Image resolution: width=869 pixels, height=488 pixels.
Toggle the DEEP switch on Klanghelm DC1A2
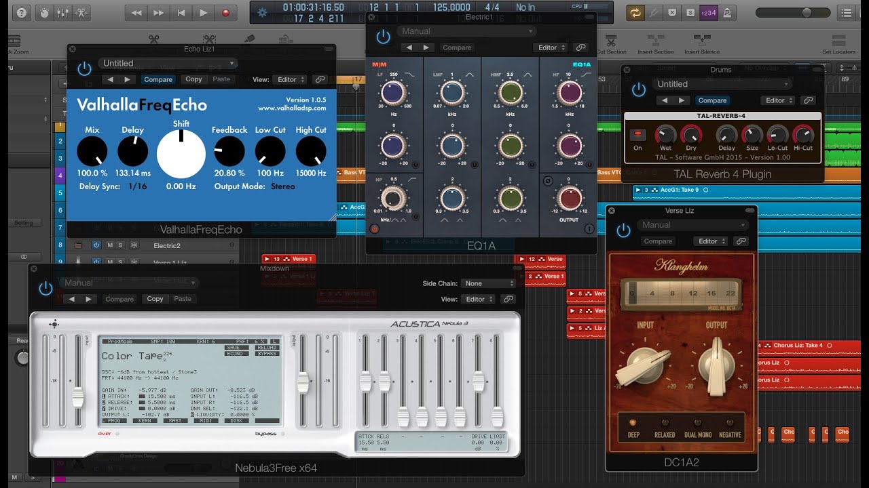tap(633, 423)
